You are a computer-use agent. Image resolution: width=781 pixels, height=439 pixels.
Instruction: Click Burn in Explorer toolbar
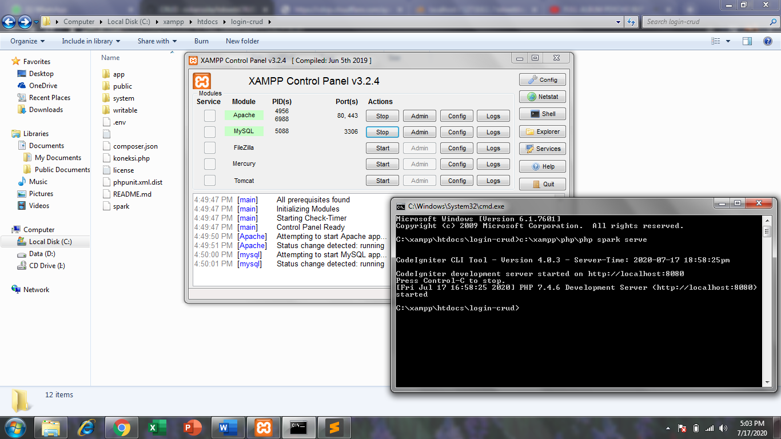pyautogui.click(x=201, y=41)
